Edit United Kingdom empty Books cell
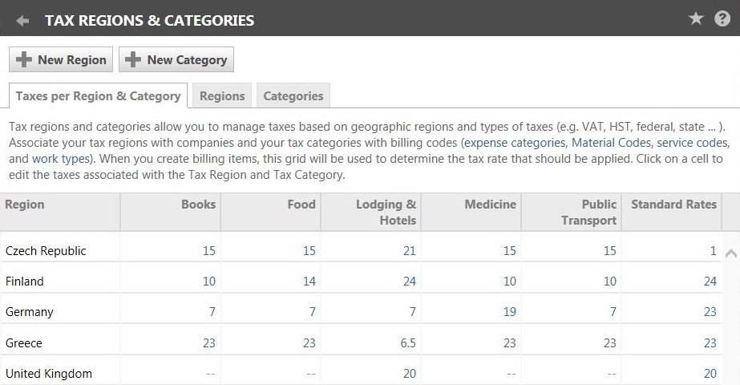Screen dimensions: 740x385 pos(209,374)
